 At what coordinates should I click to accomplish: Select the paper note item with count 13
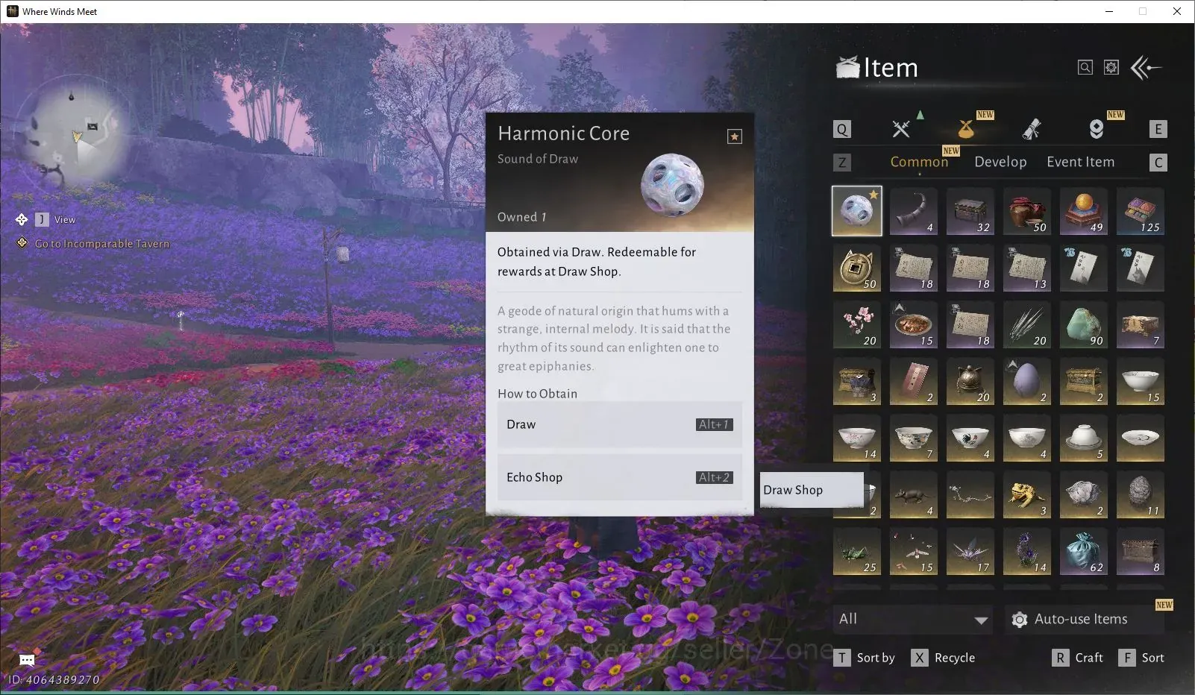tap(1027, 268)
